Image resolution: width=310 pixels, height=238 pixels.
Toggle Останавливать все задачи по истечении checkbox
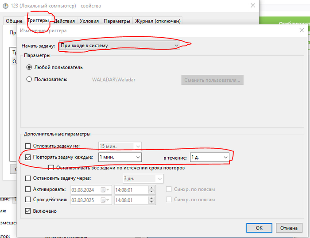(51, 168)
